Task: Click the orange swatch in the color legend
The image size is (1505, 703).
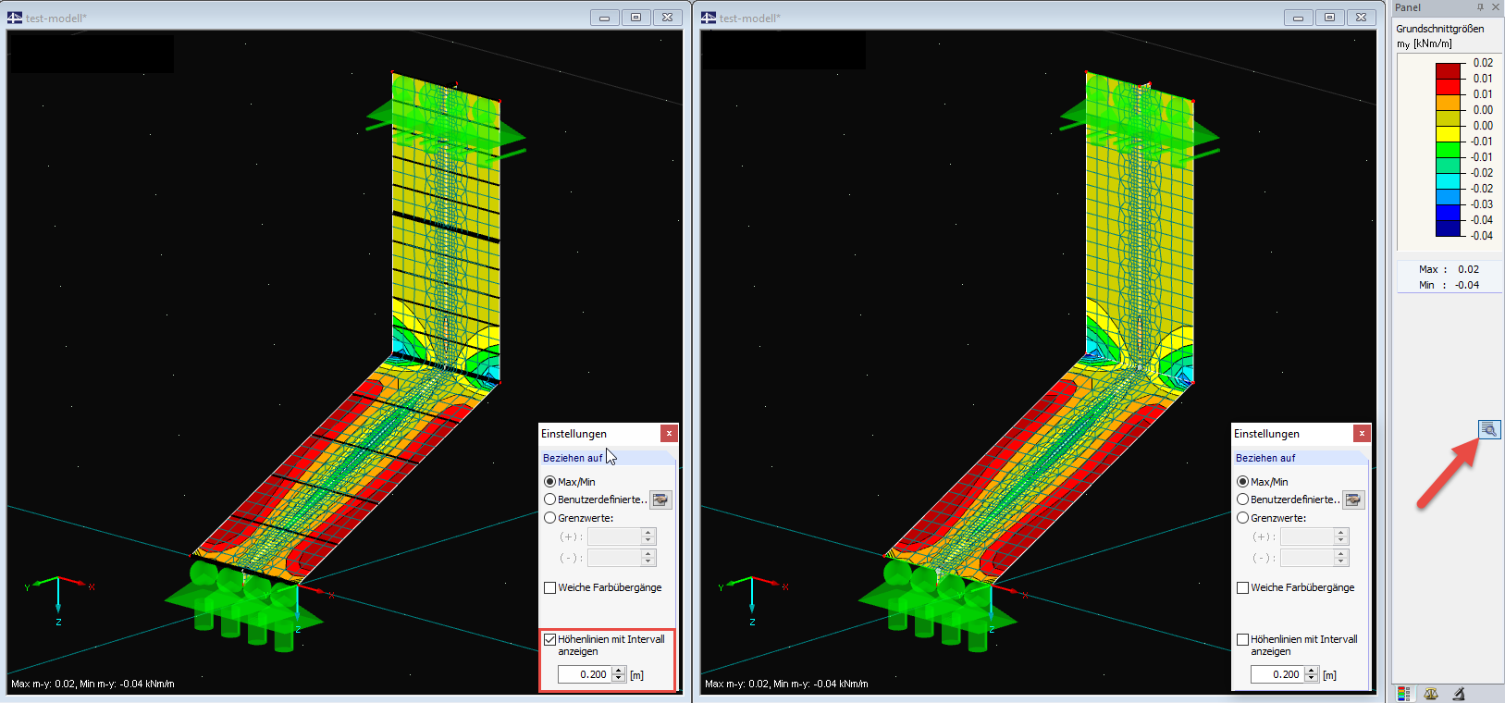Action: click(1448, 102)
